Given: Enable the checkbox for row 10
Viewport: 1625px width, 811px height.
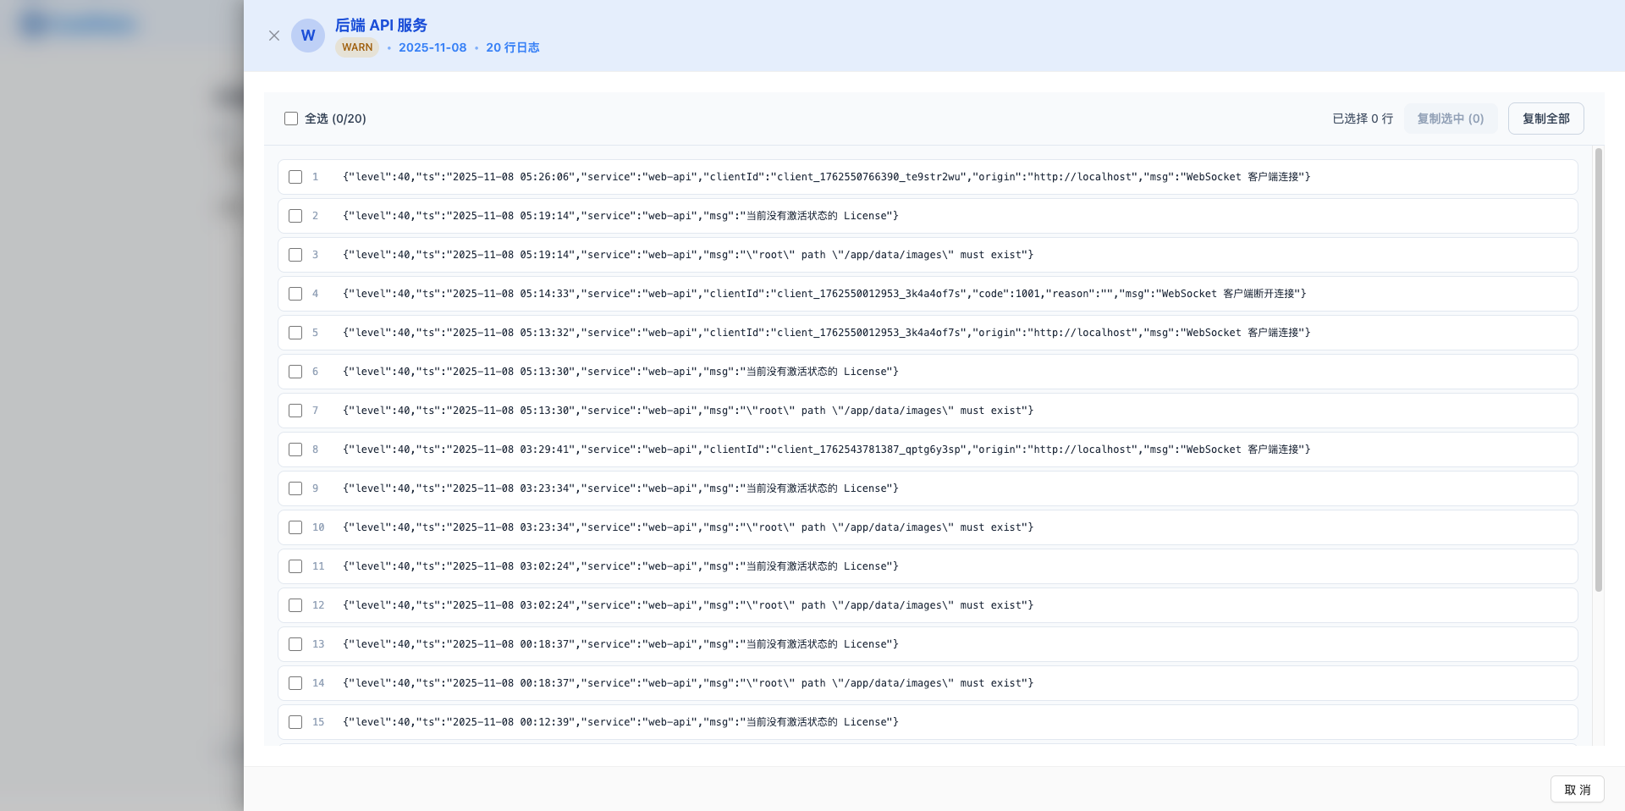Looking at the screenshot, I should (x=295, y=527).
